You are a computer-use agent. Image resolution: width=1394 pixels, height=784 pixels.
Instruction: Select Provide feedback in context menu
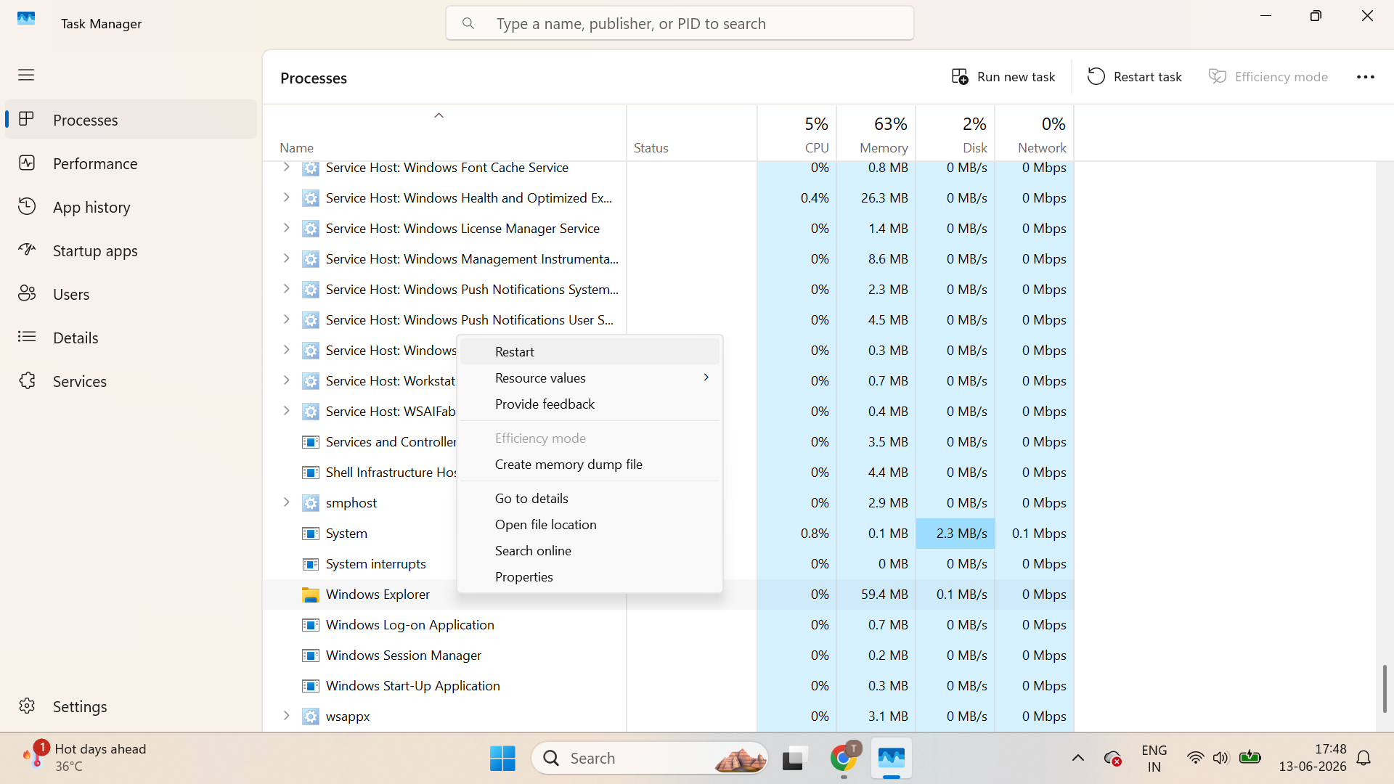point(590,404)
